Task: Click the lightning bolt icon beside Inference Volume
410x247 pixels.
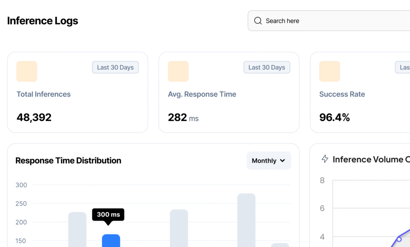Action: tap(325, 159)
